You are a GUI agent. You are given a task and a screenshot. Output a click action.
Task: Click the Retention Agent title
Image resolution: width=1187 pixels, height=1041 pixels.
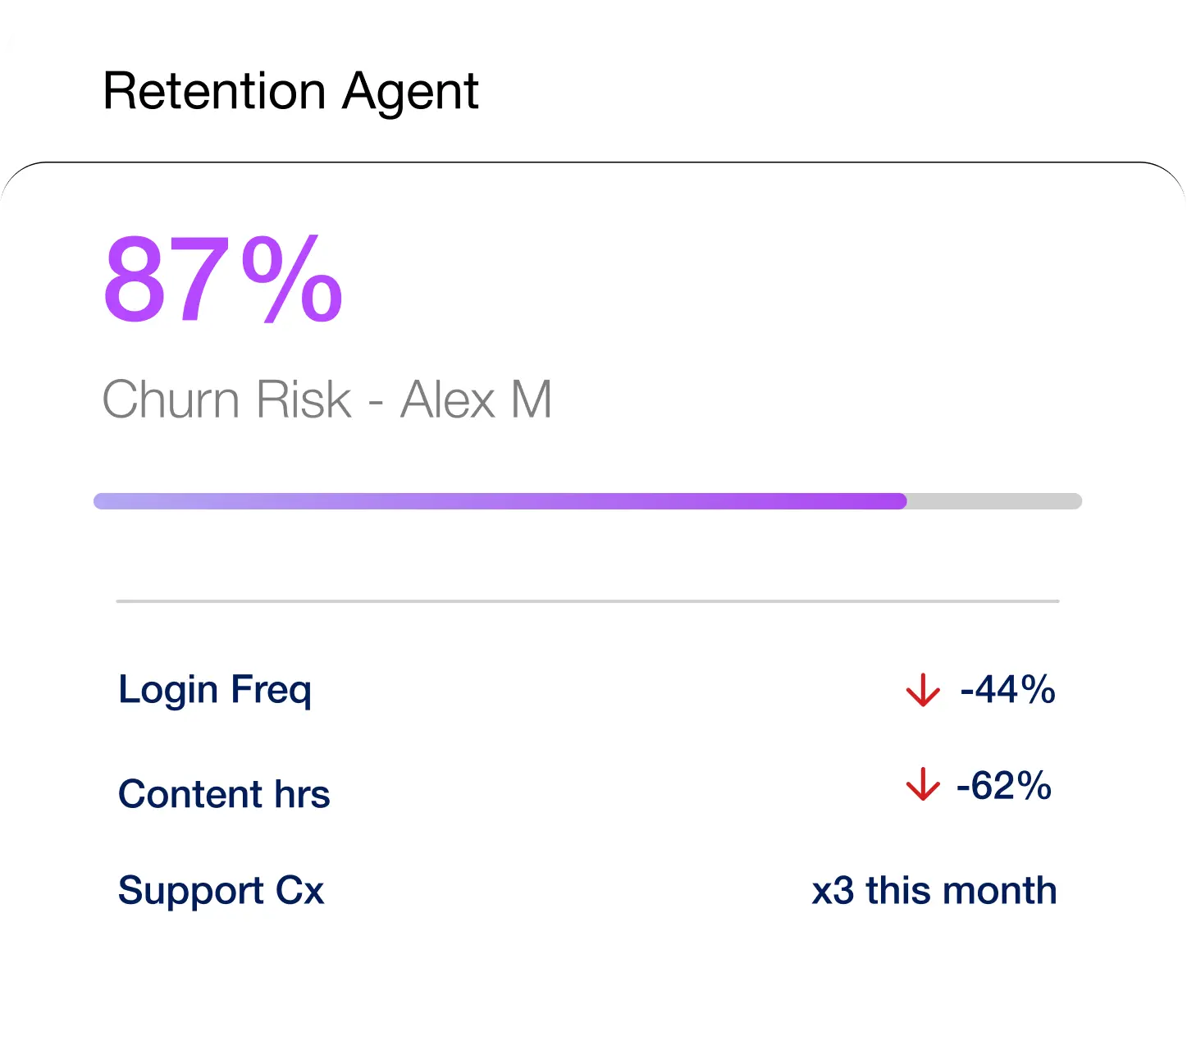pos(290,91)
